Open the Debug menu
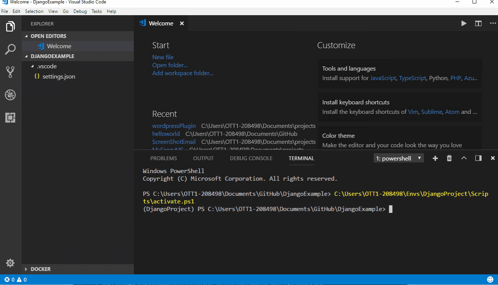498x285 pixels. point(80,11)
